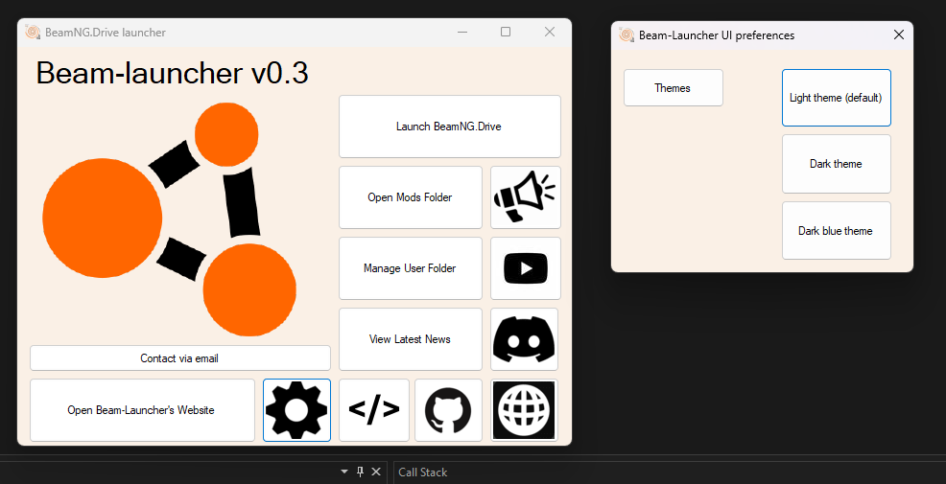Screen dimensions: 946x484
Task: Open the YouTube icon button
Action: click(526, 268)
